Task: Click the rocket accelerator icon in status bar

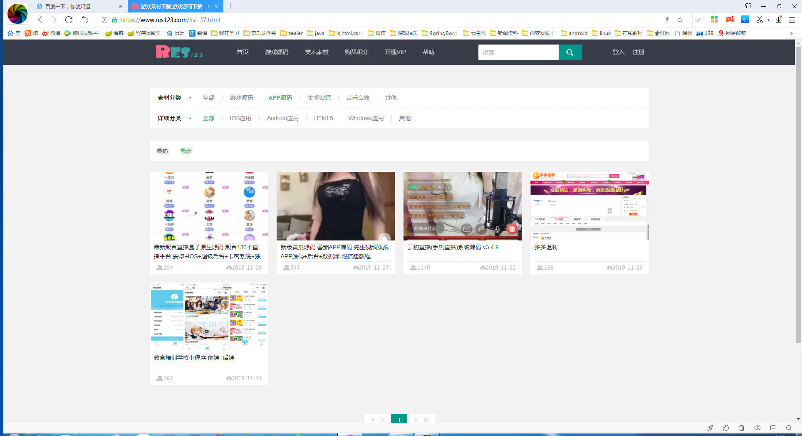Action: (710, 428)
